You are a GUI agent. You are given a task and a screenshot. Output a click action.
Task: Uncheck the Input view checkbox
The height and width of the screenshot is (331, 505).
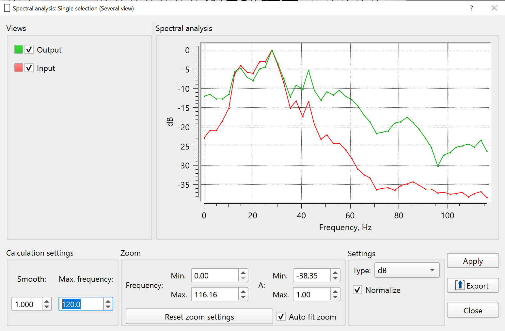[29, 68]
